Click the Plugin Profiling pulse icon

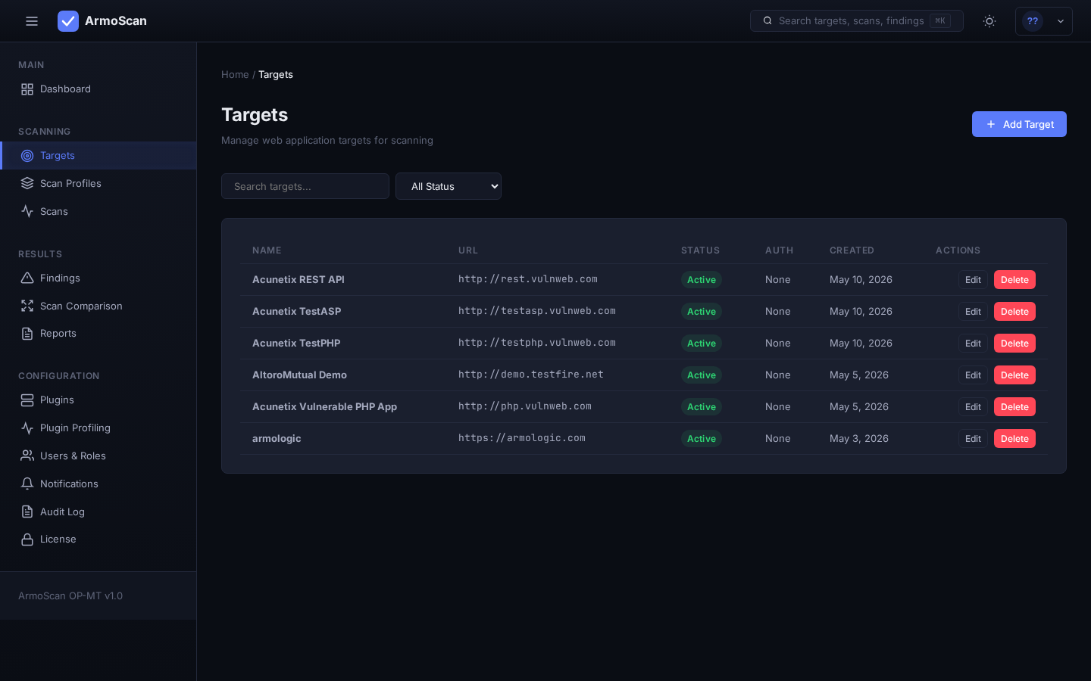[27, 428]
